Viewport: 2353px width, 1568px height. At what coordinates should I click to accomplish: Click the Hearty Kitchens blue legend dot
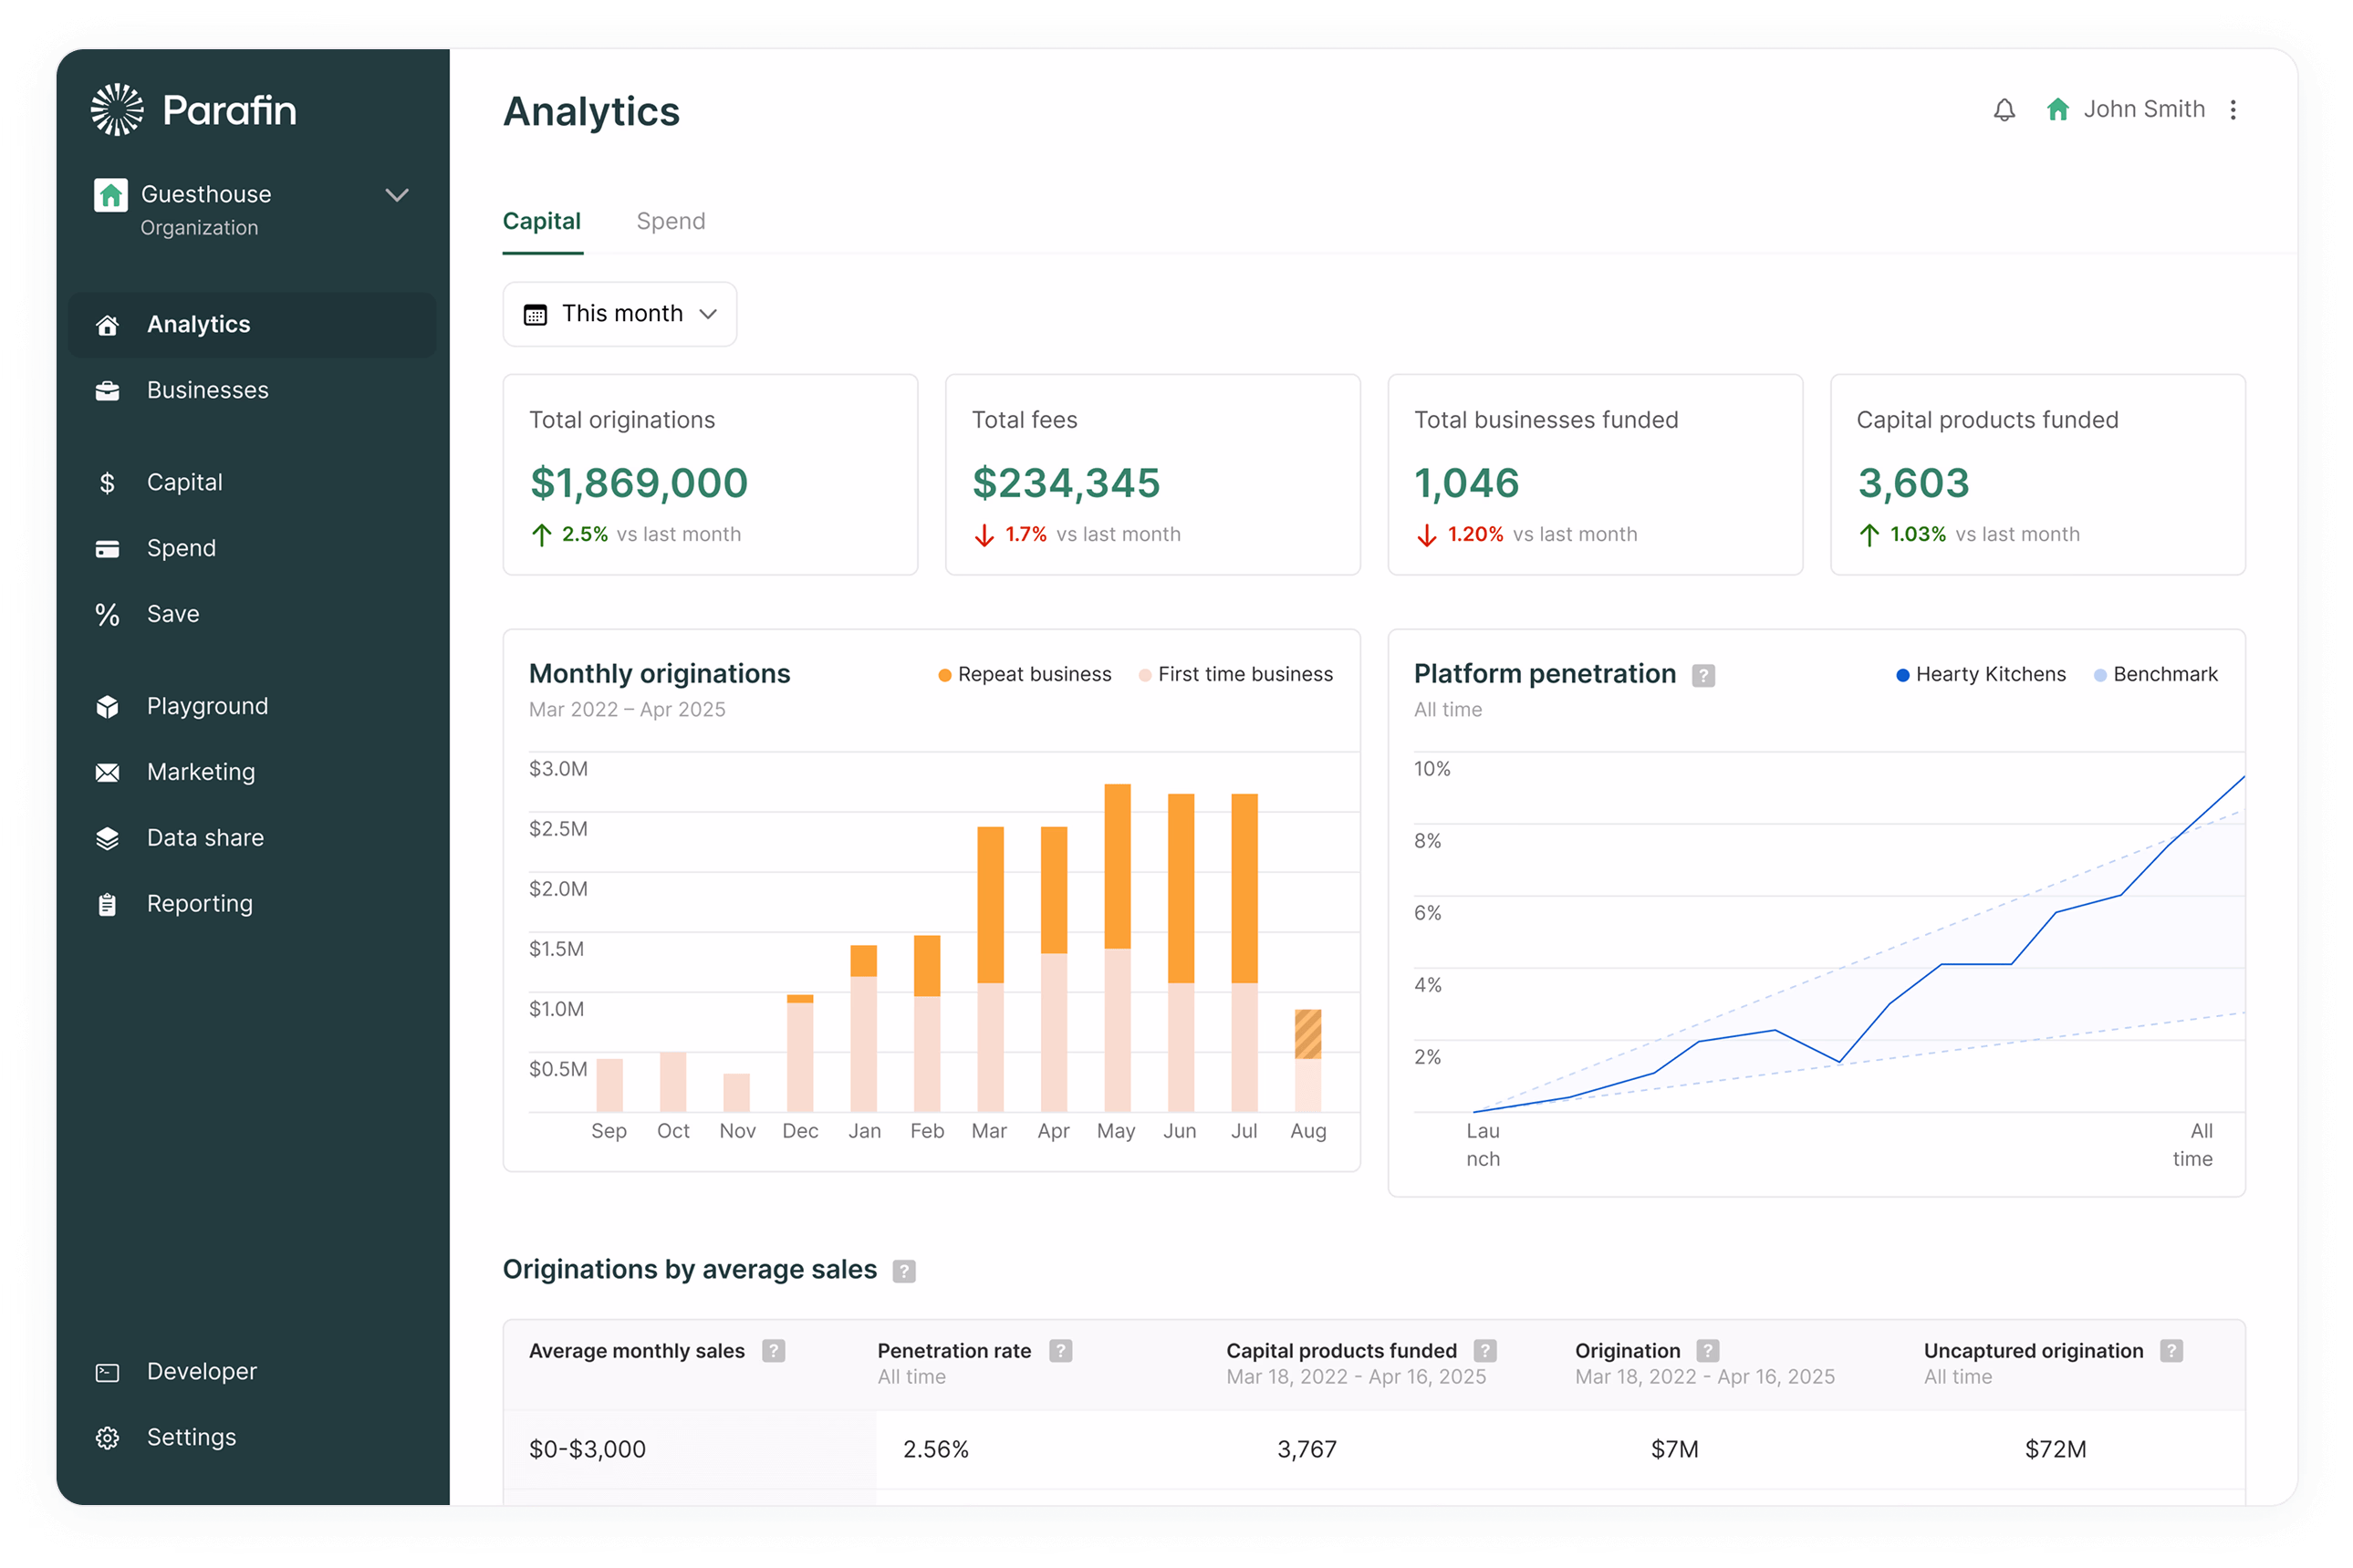tap(1902, 675)
